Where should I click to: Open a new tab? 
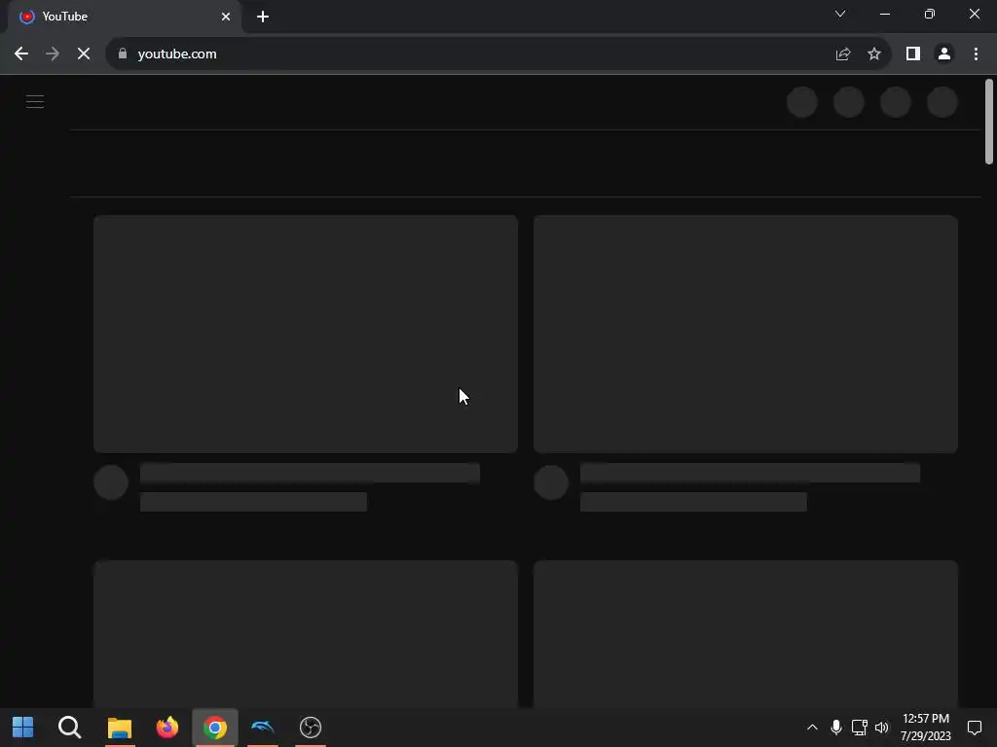pyautogui.click(x=263, y=17)
